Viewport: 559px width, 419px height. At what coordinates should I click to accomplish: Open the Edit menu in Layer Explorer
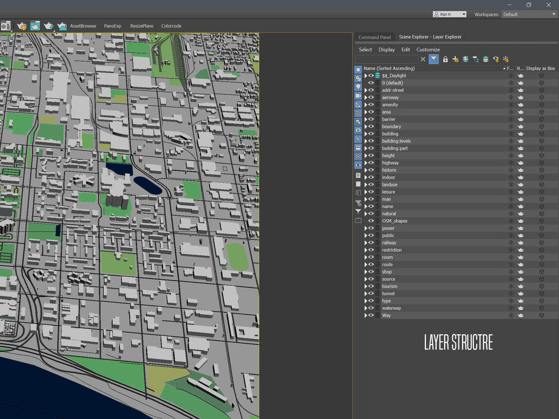pyautogui.click(x=406, y=50)
